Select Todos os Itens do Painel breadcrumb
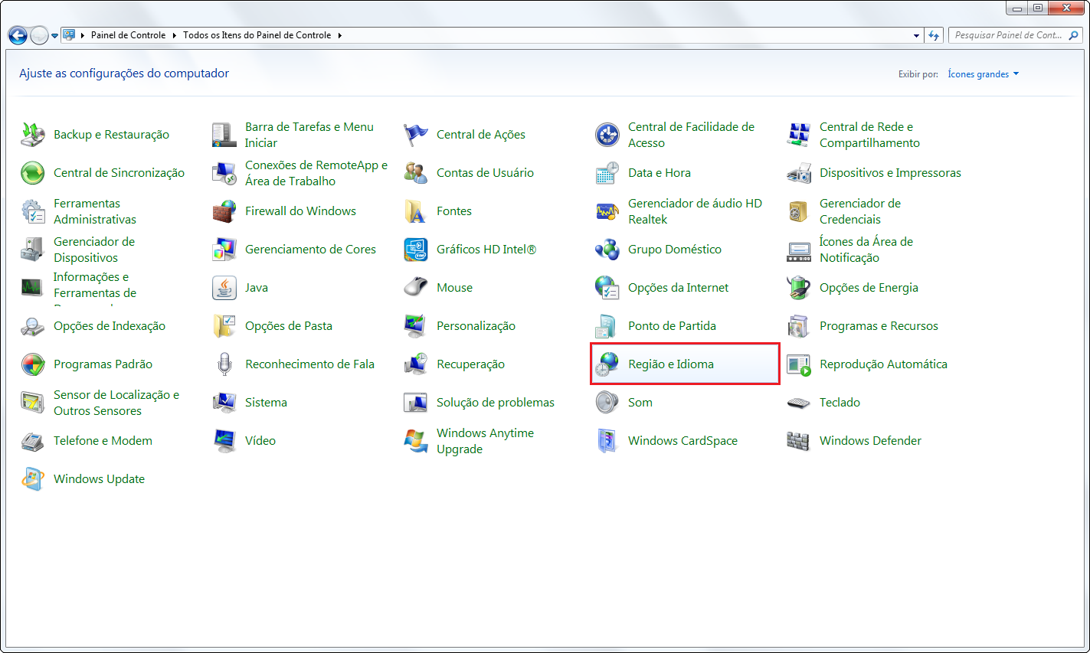 click(x=257, y=35)
